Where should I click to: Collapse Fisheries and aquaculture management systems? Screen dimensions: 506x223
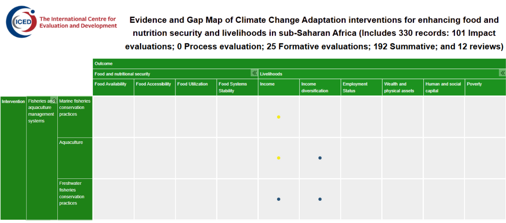tap(54, 100)
